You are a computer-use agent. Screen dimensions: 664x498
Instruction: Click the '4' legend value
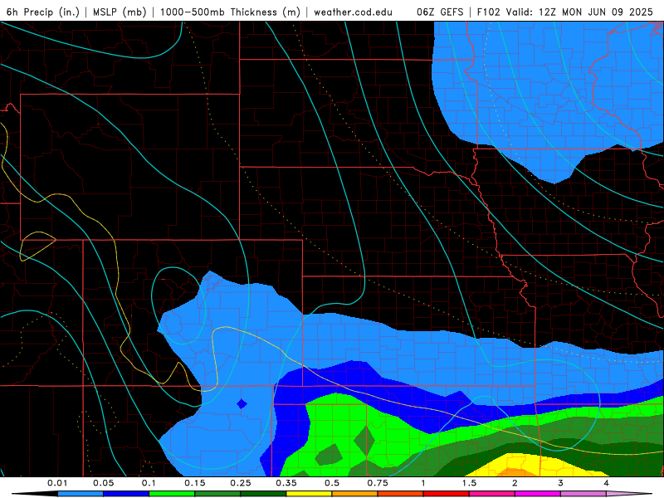tap(607, 483)
